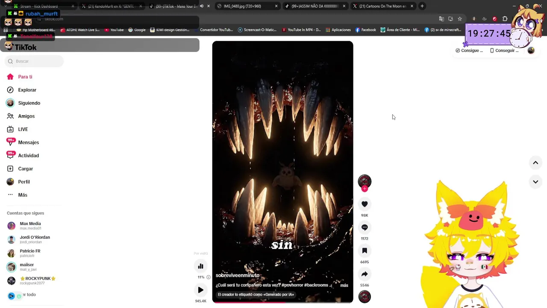
Task: Open the Aplicaciones bookmark
Action: (338, 30)
